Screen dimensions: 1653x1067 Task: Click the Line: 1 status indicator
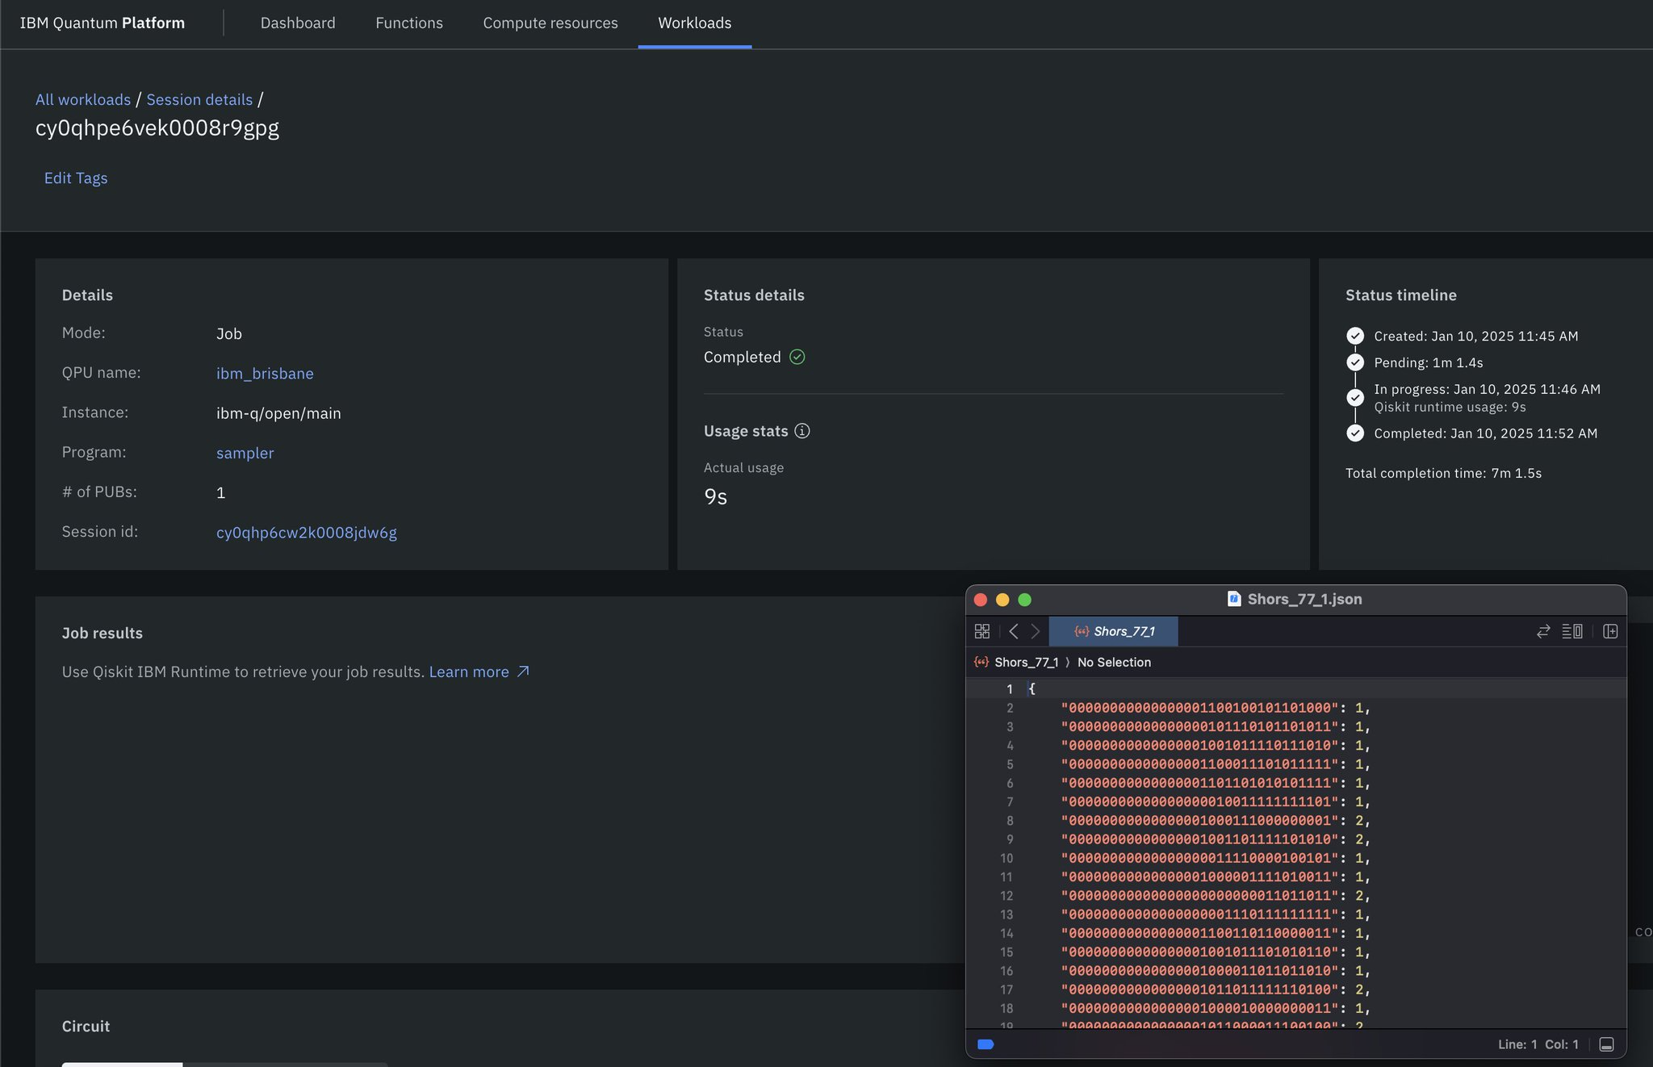[x=1517, y=1044]
